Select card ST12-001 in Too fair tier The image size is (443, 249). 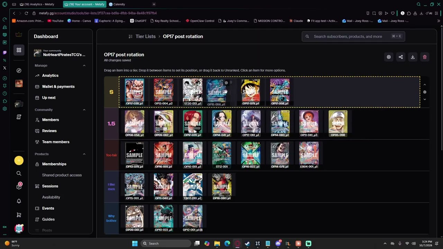coord(221,155)
